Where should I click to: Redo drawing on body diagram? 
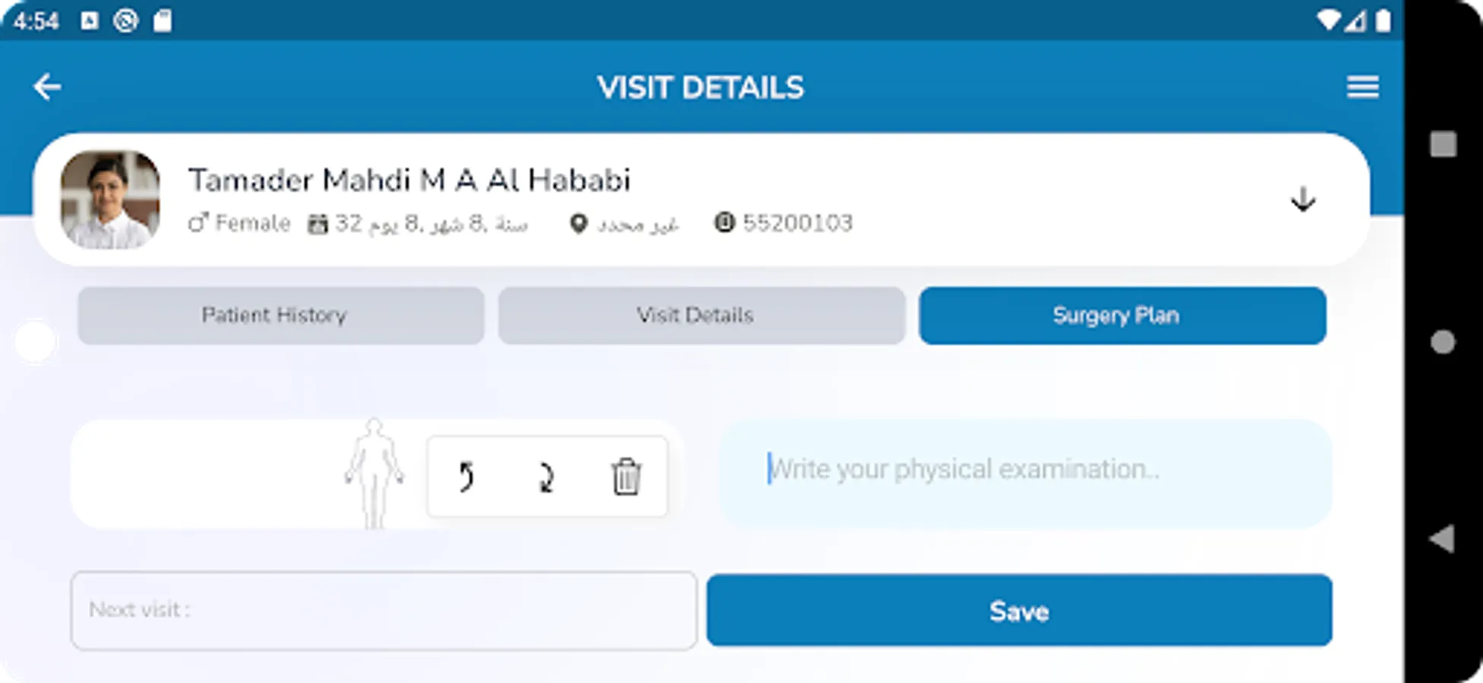(x=546, y=477)
